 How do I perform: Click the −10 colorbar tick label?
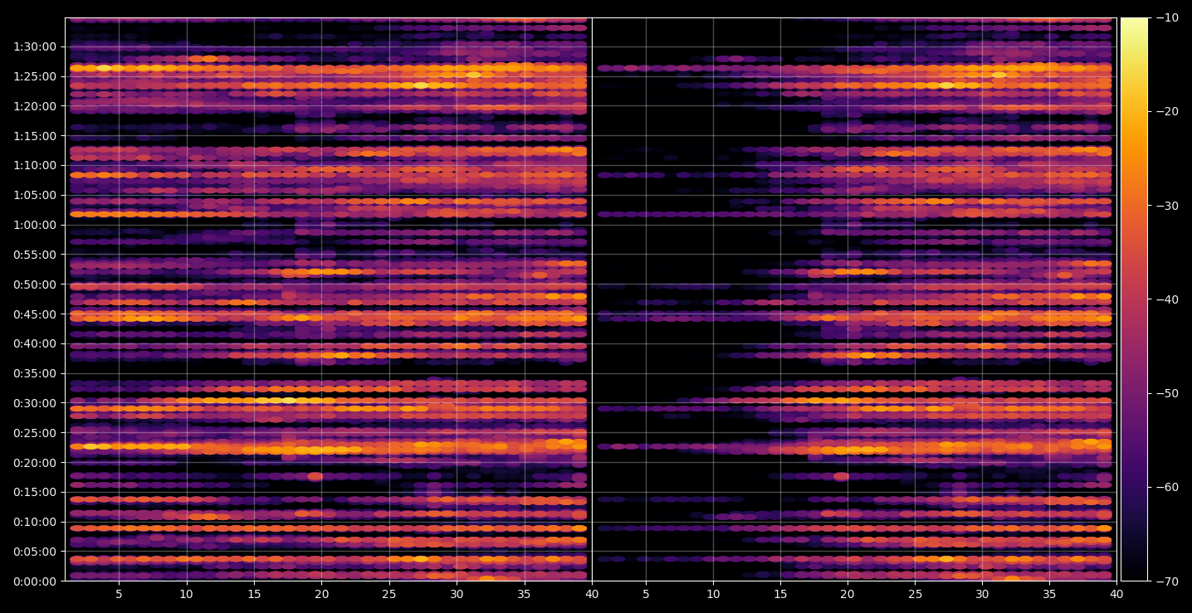click(x=1166, y=18)
